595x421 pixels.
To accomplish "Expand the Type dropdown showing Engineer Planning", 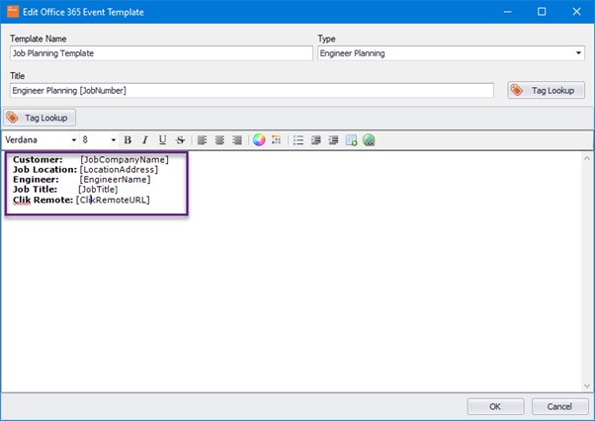I will pos(578,53).
